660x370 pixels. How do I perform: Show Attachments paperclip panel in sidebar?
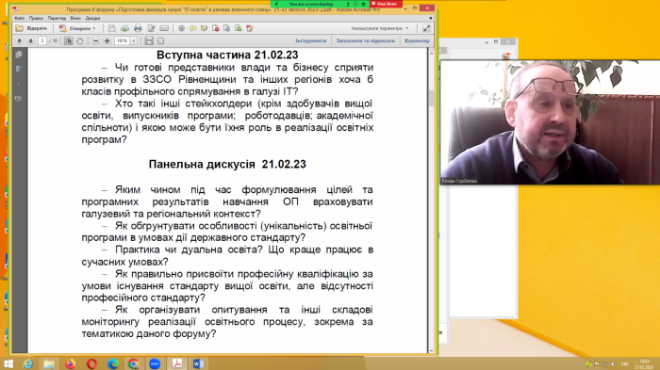pos(19,84)
